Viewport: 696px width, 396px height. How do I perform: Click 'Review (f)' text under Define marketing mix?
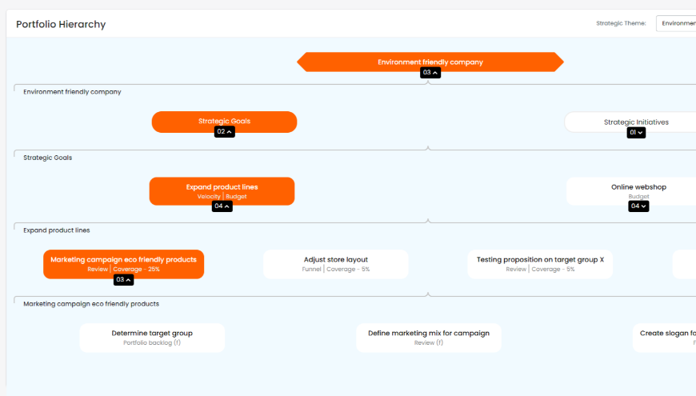pos(428,342)
